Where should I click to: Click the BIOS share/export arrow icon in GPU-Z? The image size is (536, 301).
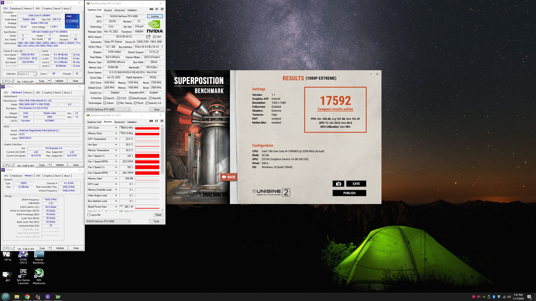[148, 36]
